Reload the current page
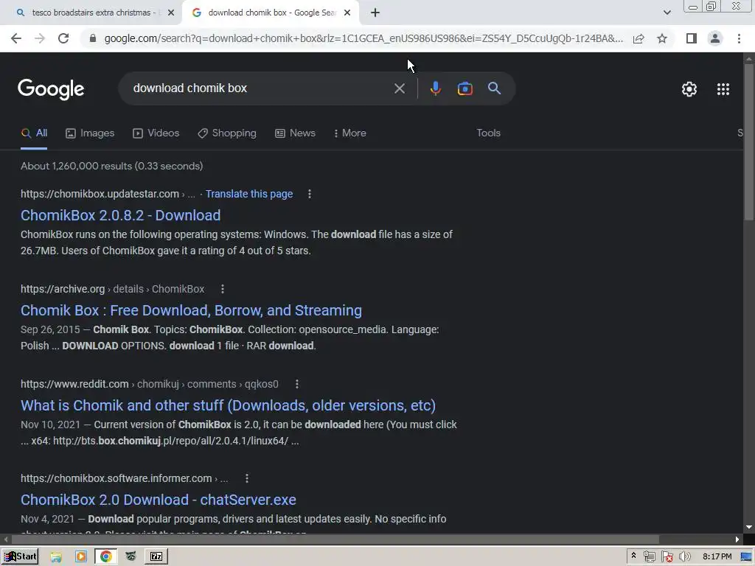 point(63,38)
